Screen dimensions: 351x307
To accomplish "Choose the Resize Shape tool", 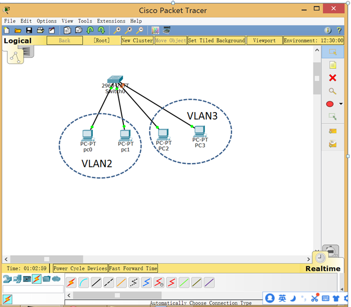I will (332, 117).
